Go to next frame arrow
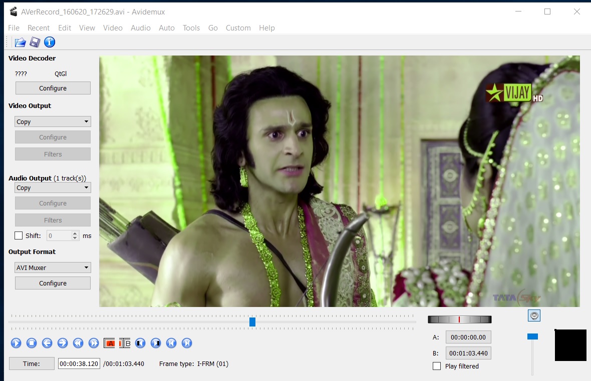The height and width of the screenshot is (381, 591). (x=63, y=343)
